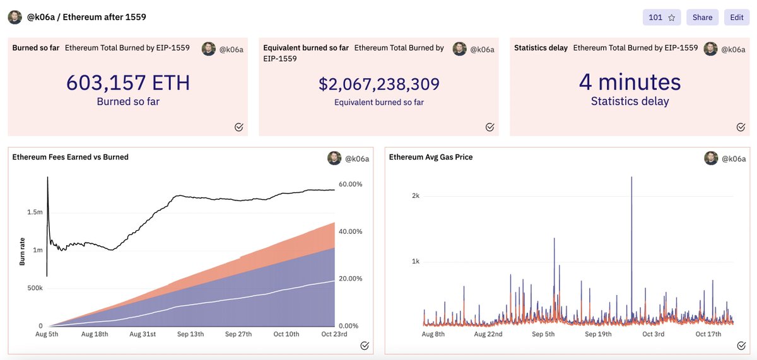Click the Ethereum Avg Gas Price chart title

pos(430,157)
